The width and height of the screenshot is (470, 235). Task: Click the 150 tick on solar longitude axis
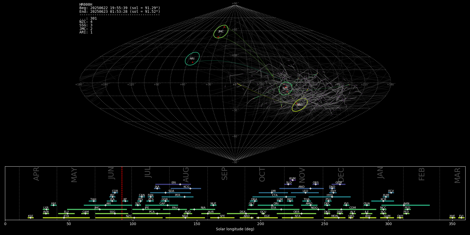pos(197,224)
